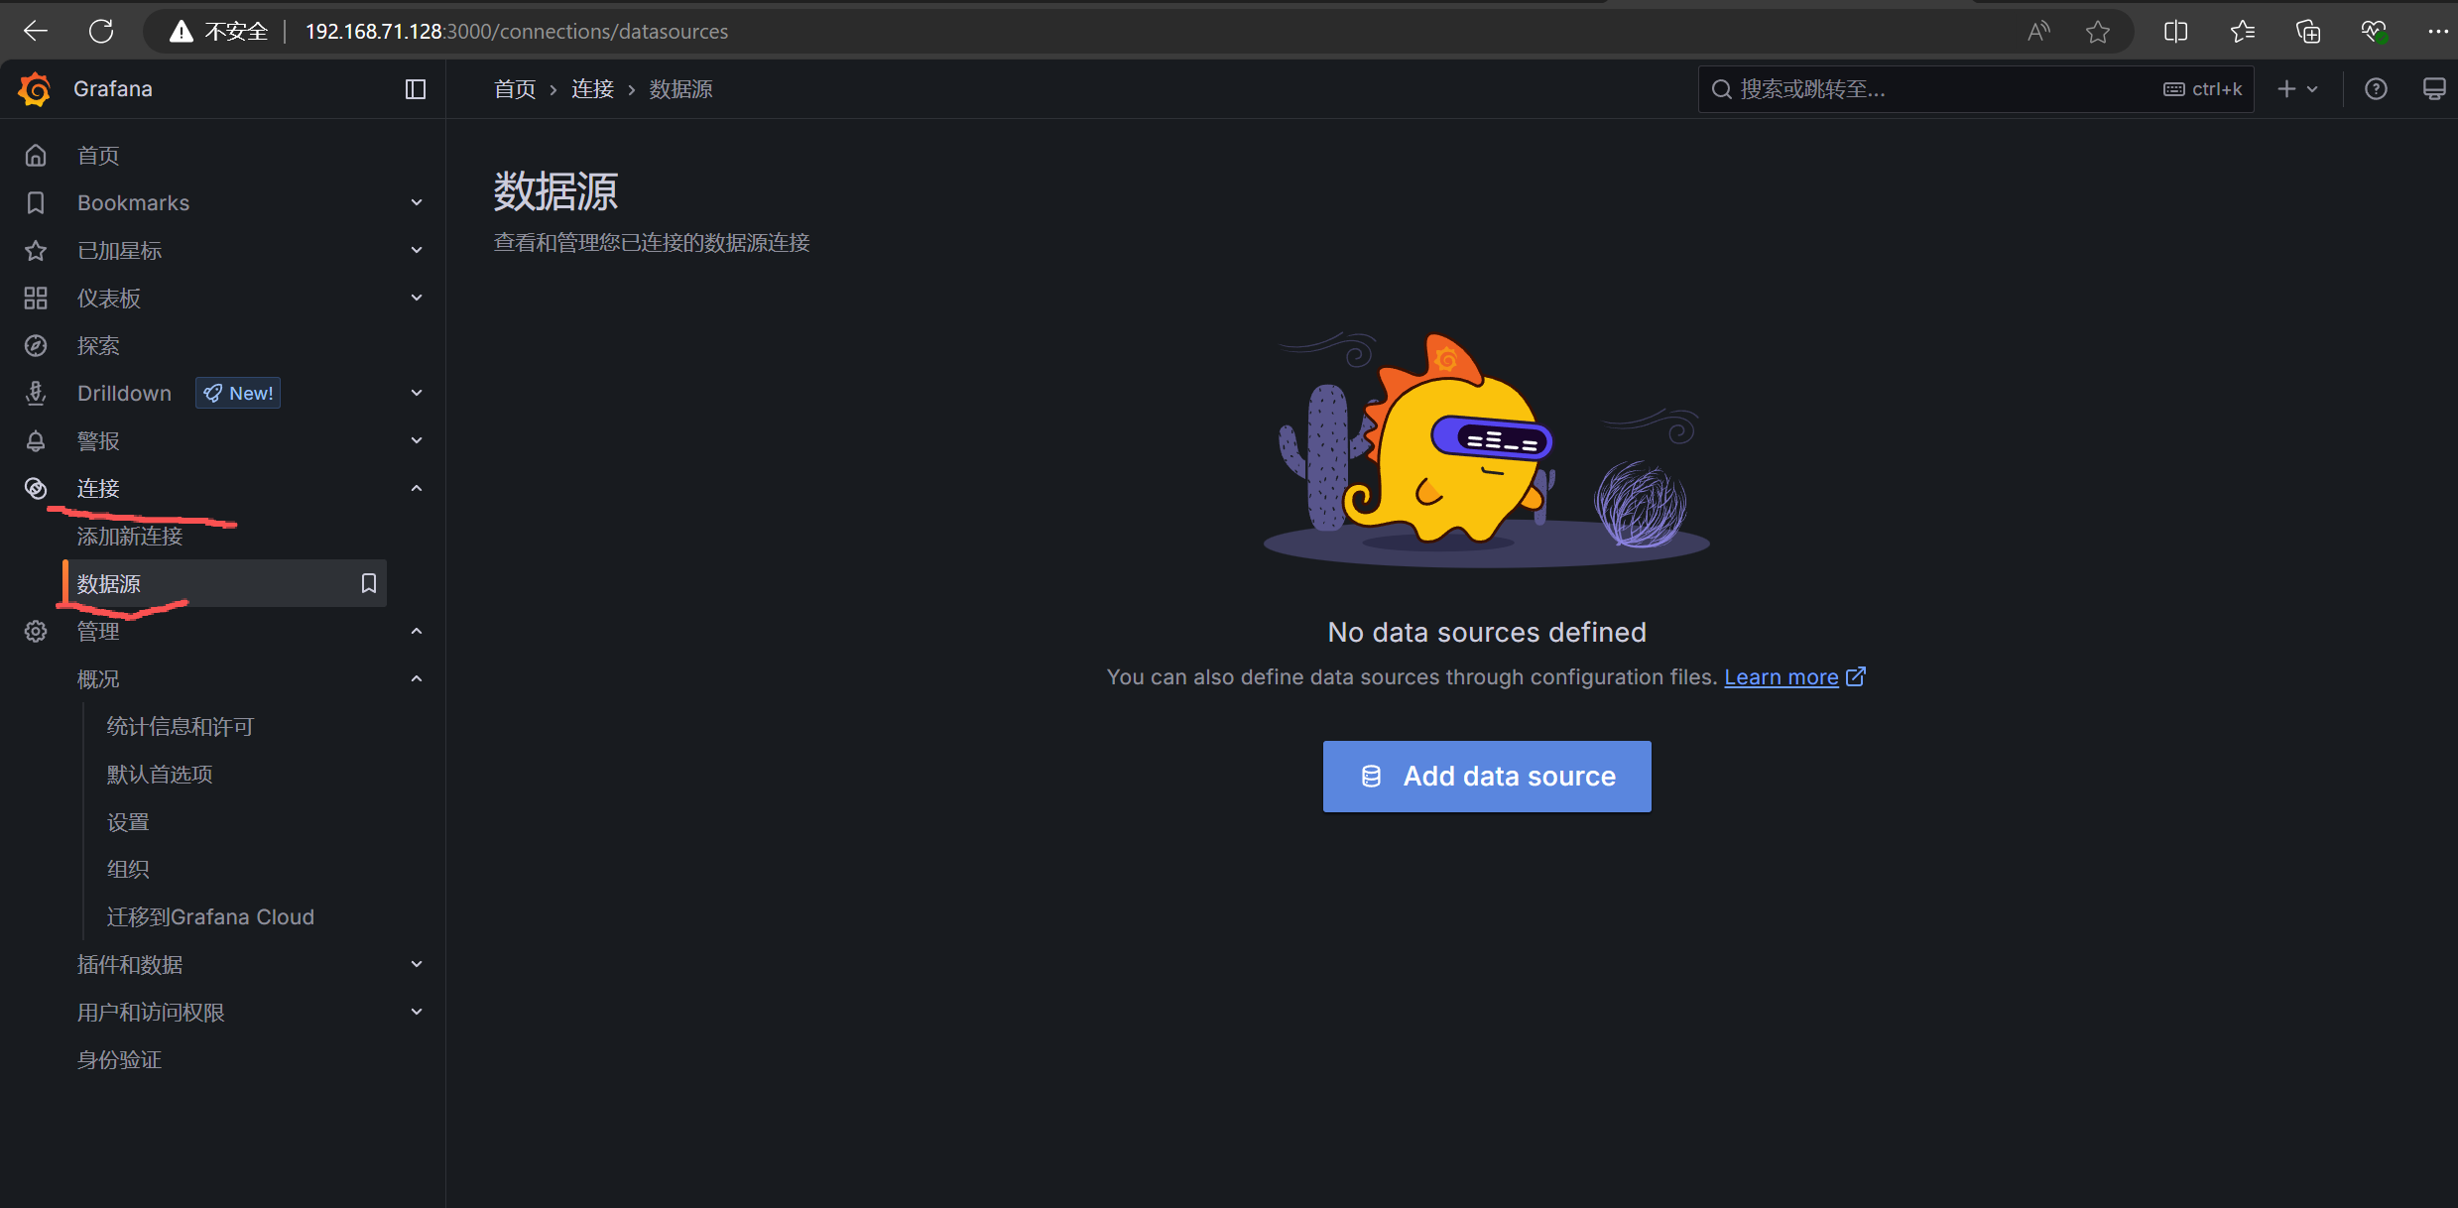Click the connections plug icon
Screen dimensions: 2458x1208
coord(36,489)
